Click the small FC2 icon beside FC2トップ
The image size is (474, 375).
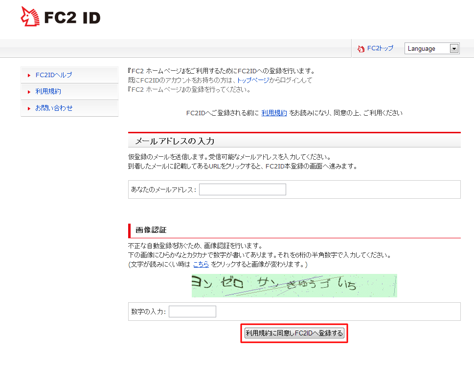tap(361, 49)
